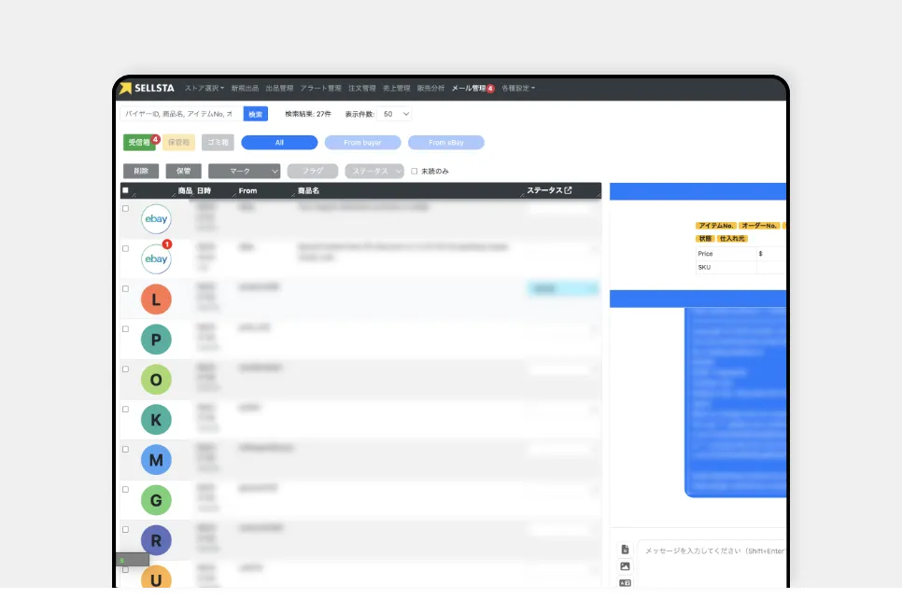Open the メール管理 menu item
902x599 pixels.
point(470,89)
